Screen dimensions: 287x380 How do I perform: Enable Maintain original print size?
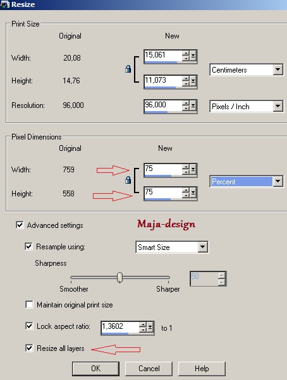[29, 304]
